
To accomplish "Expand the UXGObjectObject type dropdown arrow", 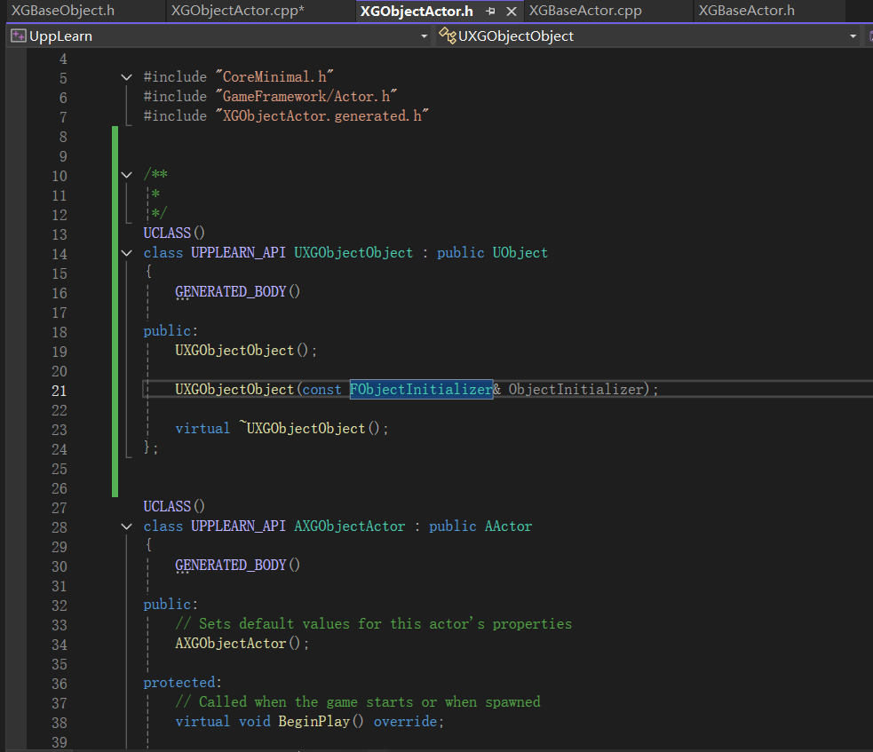I will [x=853, y=36].
